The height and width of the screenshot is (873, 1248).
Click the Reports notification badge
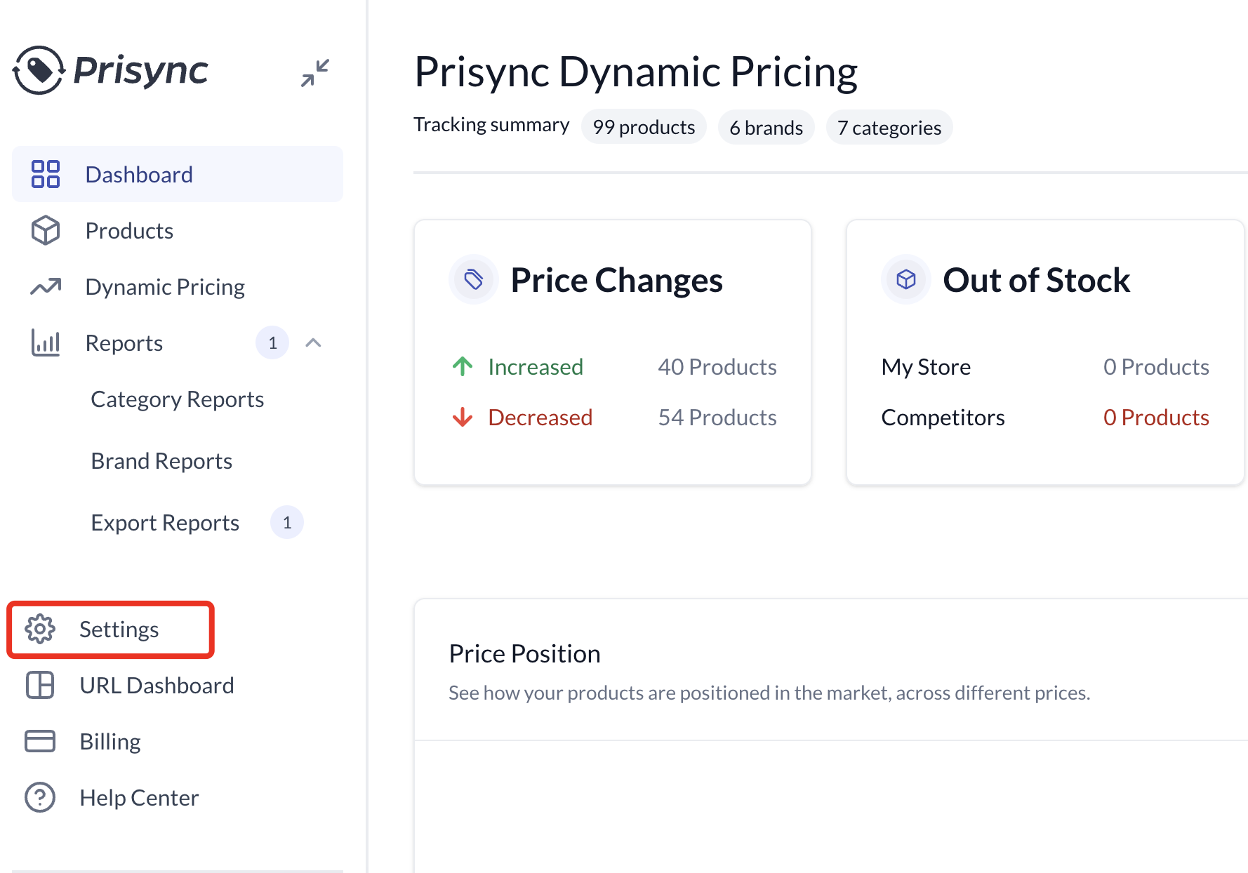pos(273,342)
